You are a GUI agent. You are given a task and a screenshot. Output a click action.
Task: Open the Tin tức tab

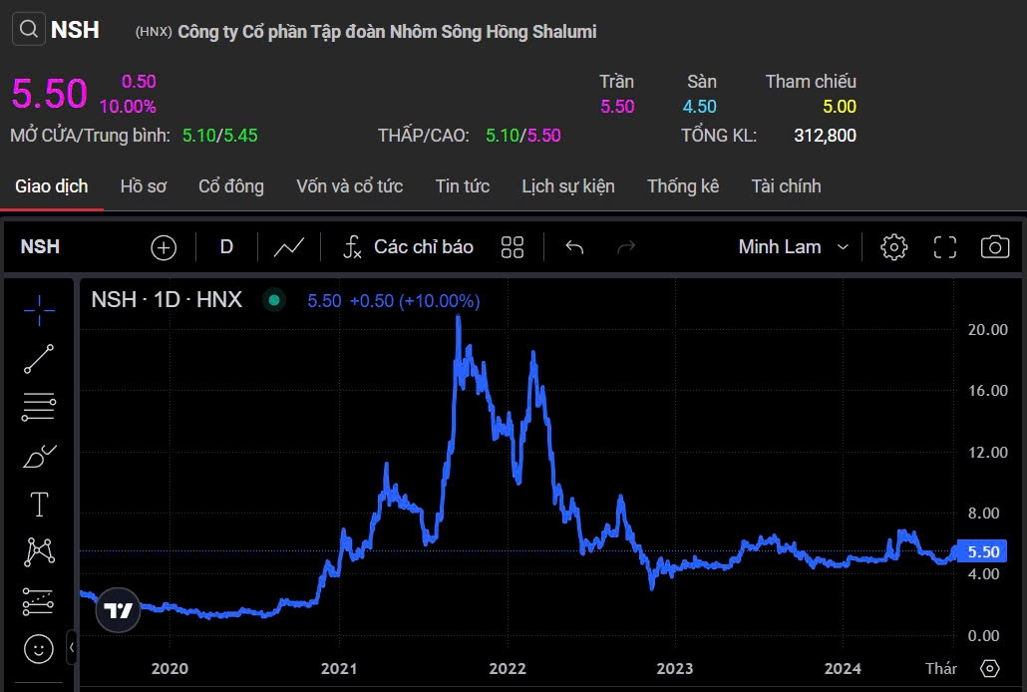[x=463, y=186]
